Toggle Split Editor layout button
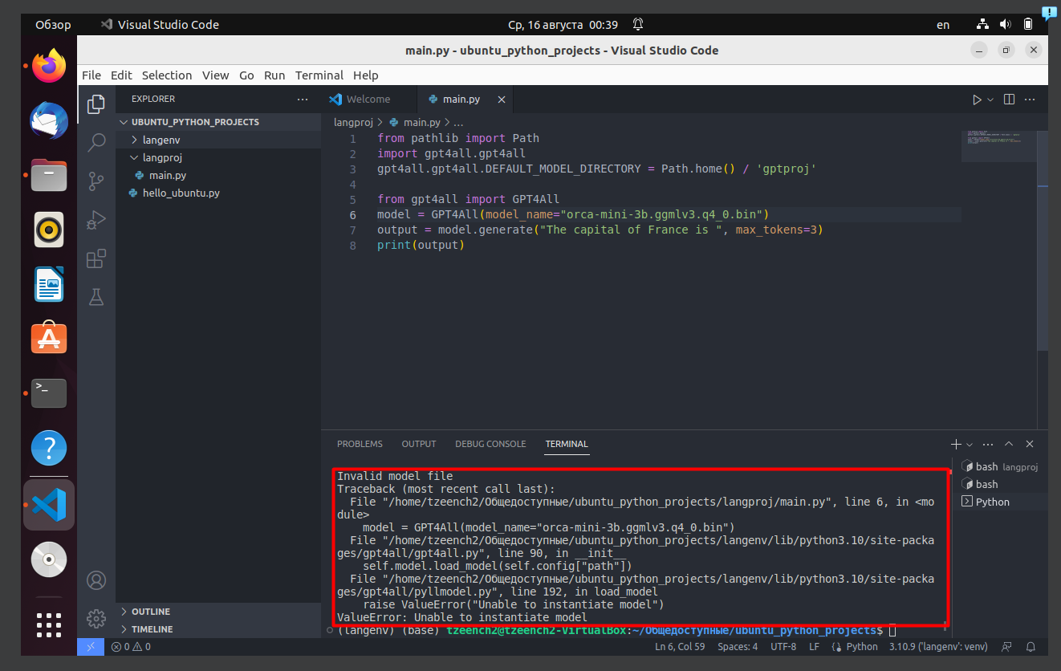This screenshot has height=671, width=1061. [x=1008, y=99]
